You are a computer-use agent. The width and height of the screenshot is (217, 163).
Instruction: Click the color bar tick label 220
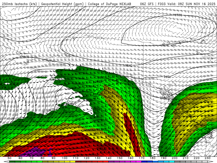click(x=196, y=158)
